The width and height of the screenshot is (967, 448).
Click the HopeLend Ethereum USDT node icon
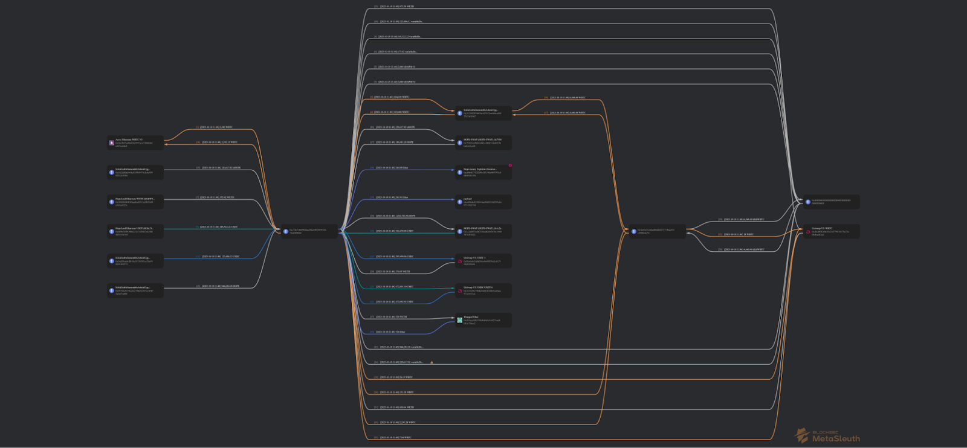click(112, 232)
